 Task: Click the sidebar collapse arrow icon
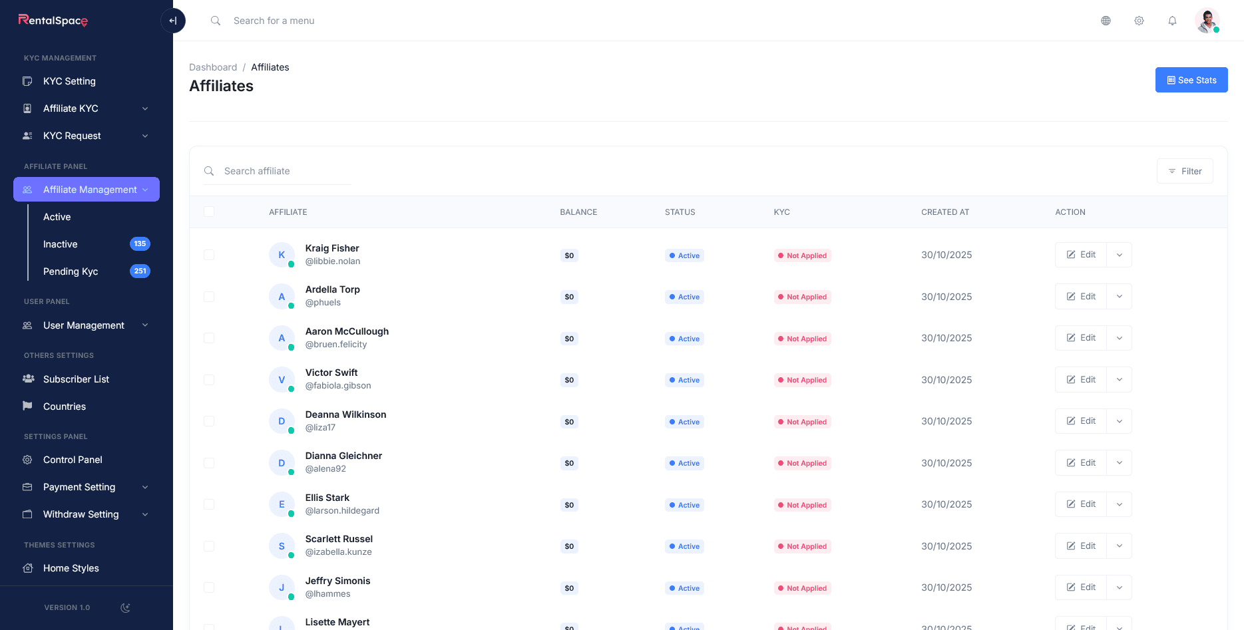[173, 21]
